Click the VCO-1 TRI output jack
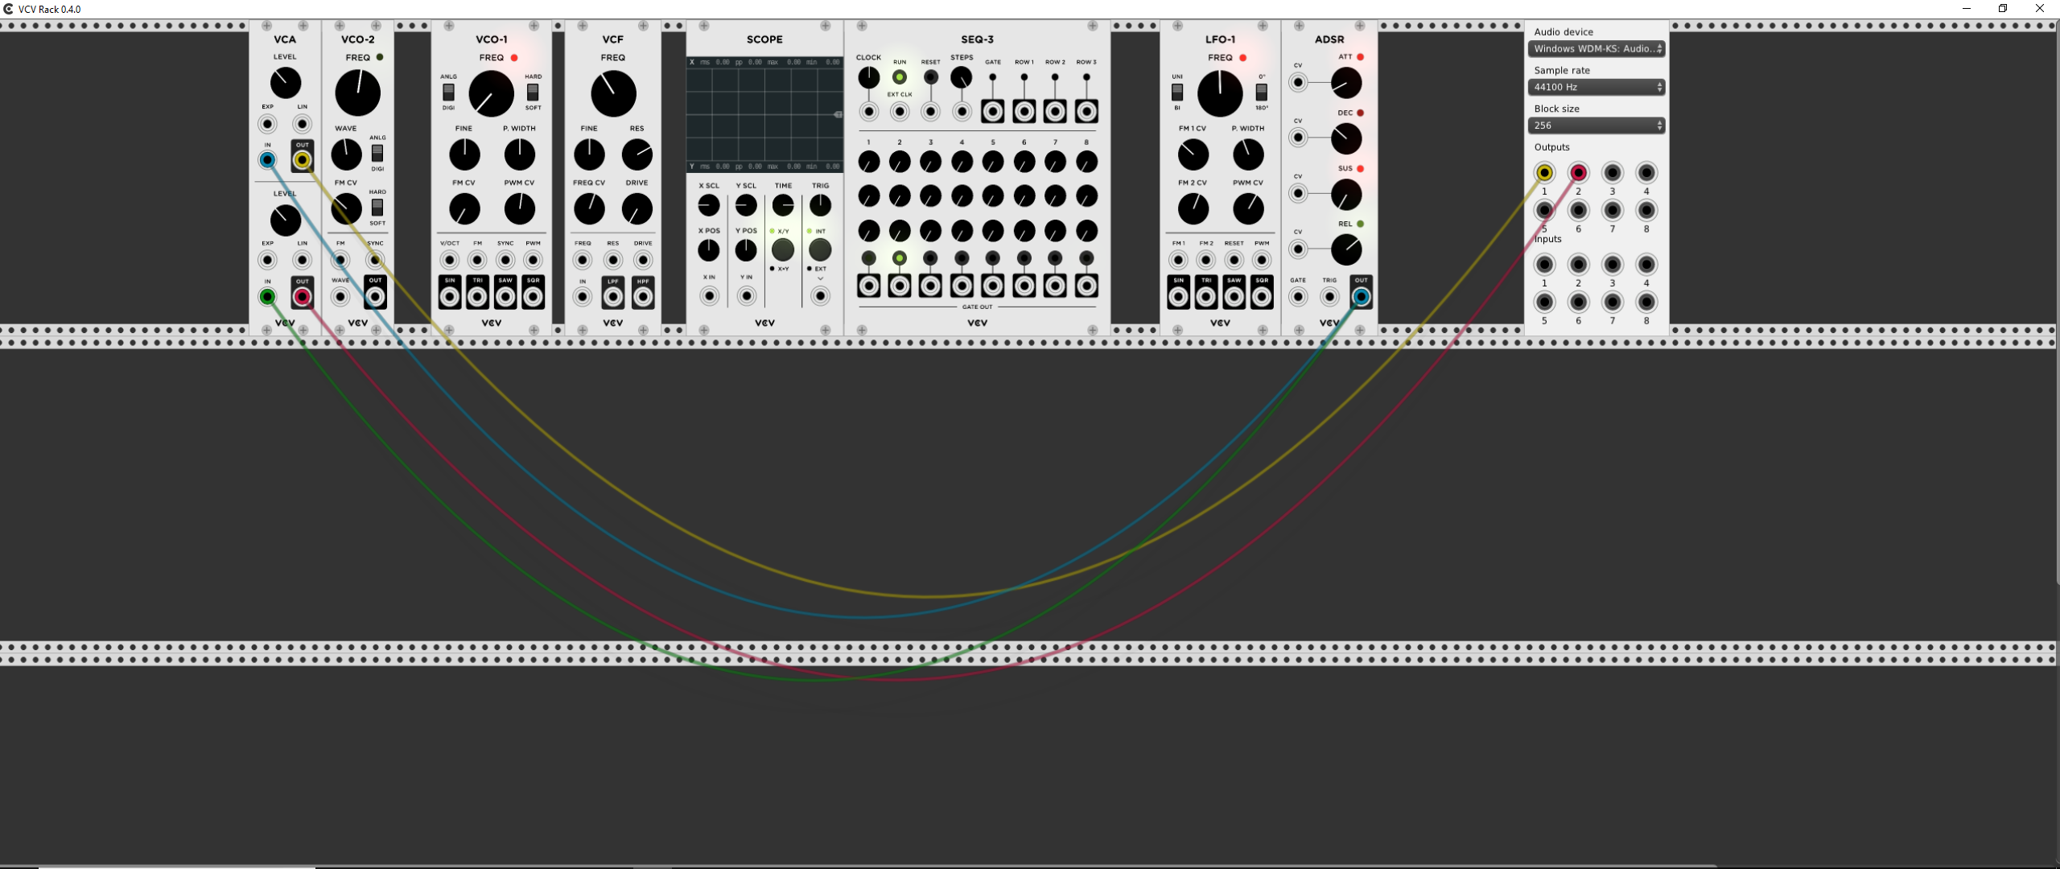Viewport: 2060px width, 869px height. coord(477,296)
